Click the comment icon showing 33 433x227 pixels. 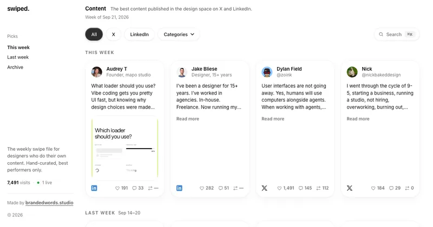point(134,188)
